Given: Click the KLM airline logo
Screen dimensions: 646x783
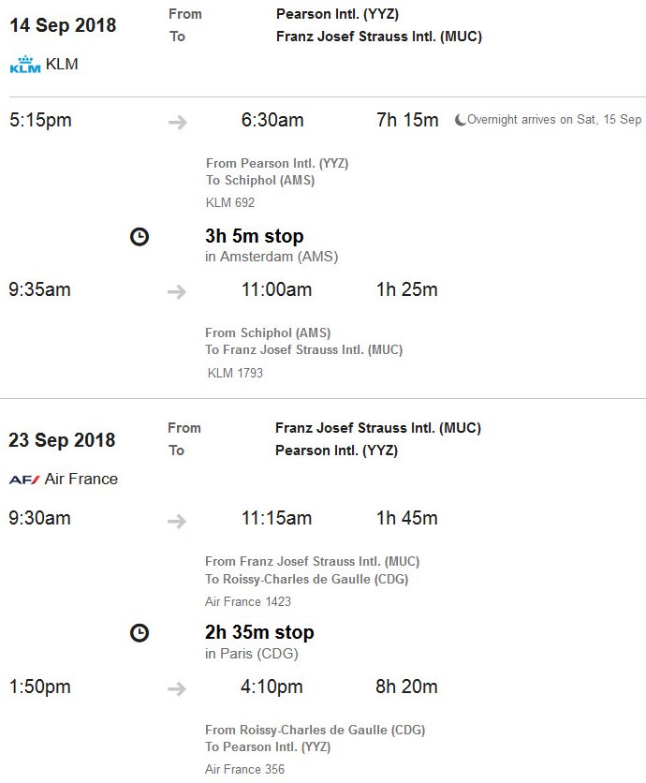Looking at the screenshot, I should (x=25, y=65).
